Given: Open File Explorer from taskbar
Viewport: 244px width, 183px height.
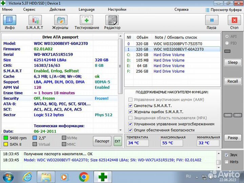Looking at the screenshot, I should tap(46, 177).
